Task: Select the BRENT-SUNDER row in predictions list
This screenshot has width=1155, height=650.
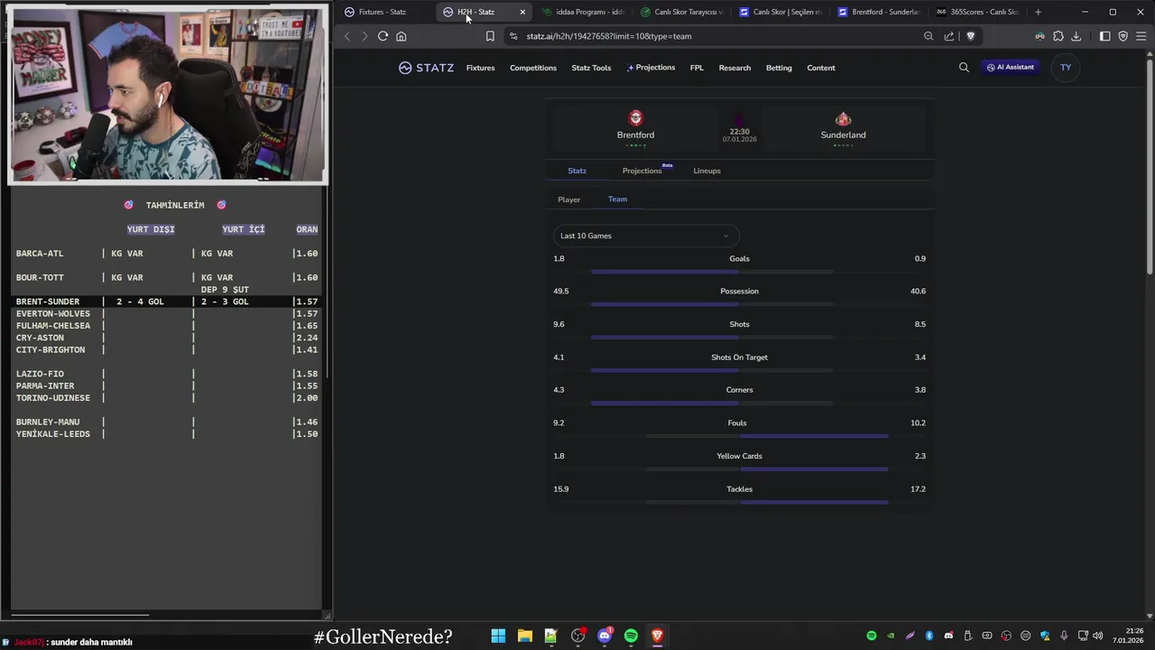Action: (167, 302)
